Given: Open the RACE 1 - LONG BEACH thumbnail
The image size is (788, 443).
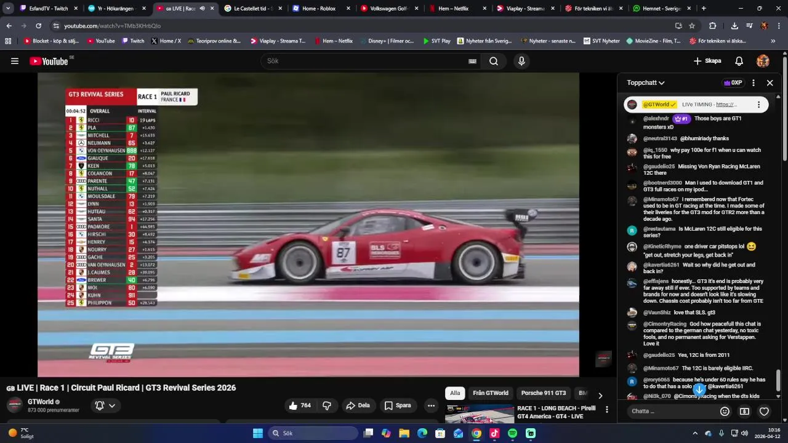Looking at the screenshot, I should (x=480, y=414).
